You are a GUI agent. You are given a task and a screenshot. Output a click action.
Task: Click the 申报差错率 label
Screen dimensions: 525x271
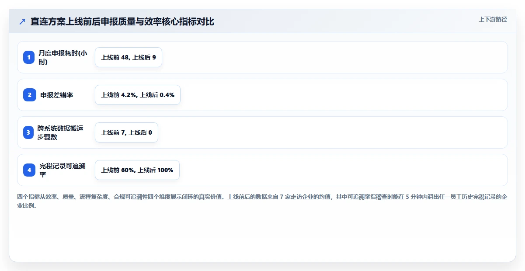[x=57, y=95]
